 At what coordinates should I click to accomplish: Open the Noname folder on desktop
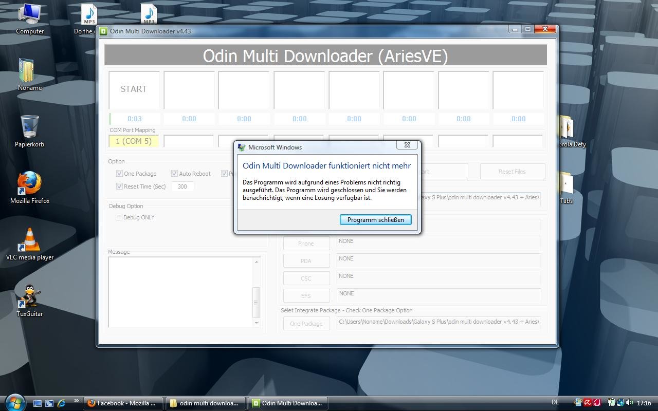coord(30,74)
